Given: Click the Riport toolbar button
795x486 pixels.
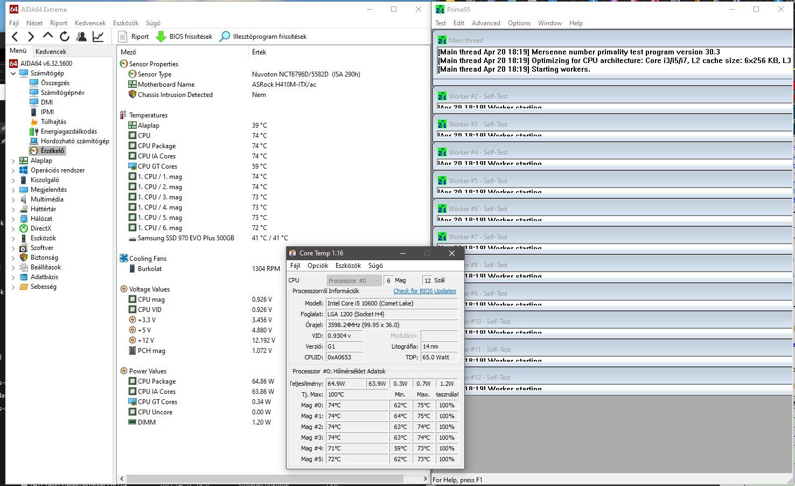Looking at the screenshot, I should click(x=134, y=37).
